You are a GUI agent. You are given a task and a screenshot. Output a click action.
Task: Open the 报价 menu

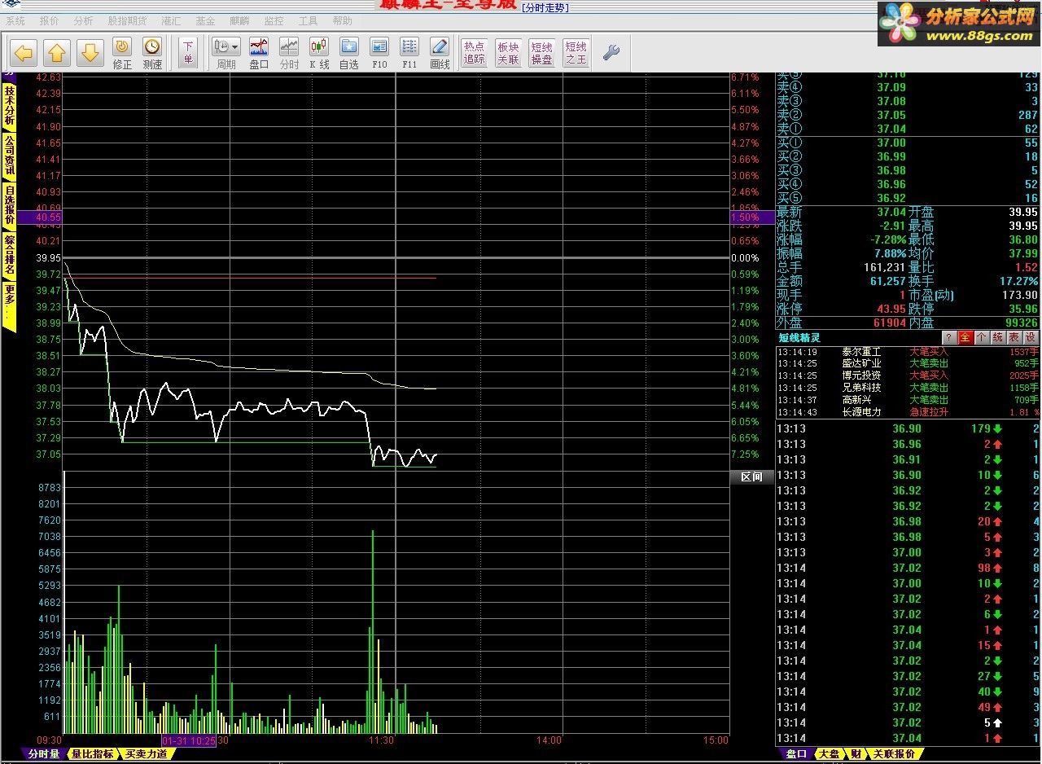click(49, 20)
